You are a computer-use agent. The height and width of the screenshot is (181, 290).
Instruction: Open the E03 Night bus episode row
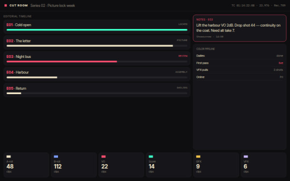[x=97, y=58]
